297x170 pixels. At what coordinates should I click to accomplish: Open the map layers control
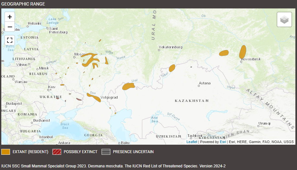point(284,20)
